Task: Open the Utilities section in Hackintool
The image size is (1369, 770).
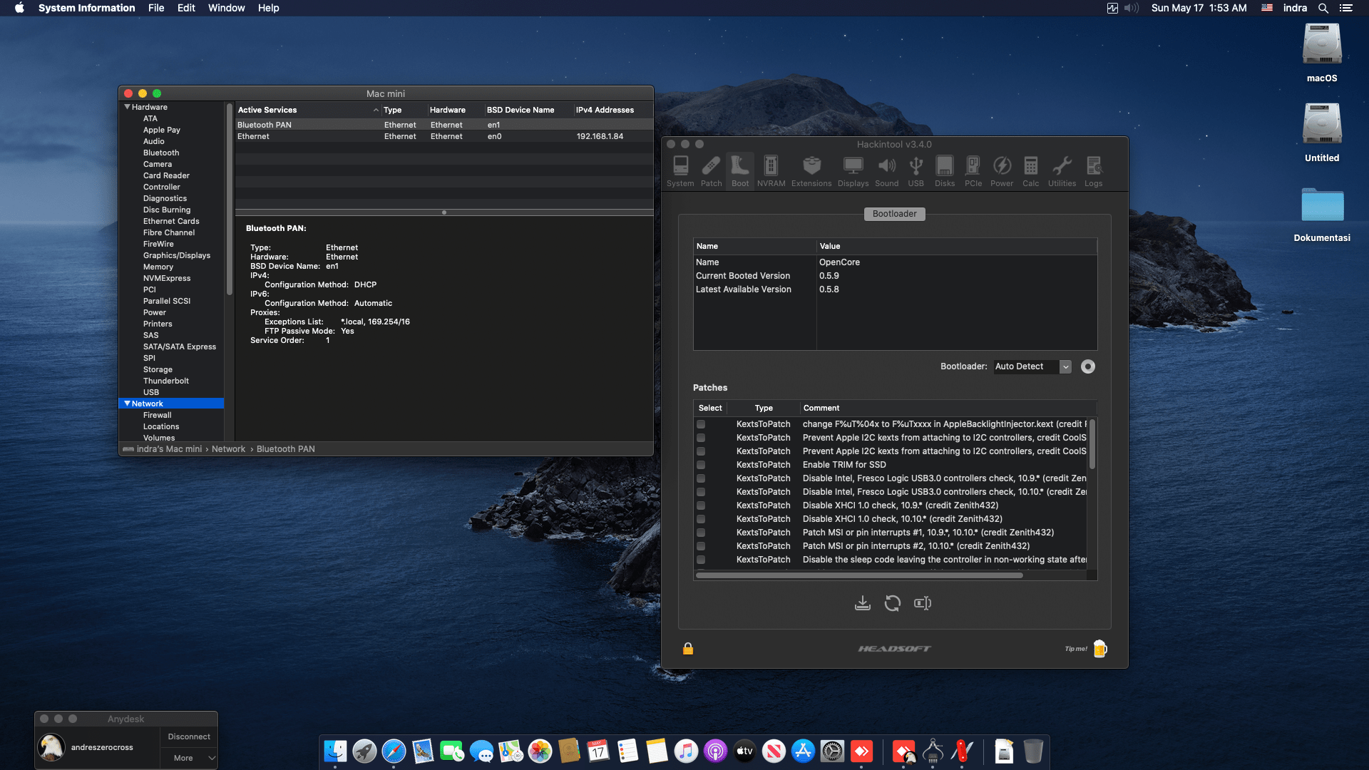Action: 1062,172
